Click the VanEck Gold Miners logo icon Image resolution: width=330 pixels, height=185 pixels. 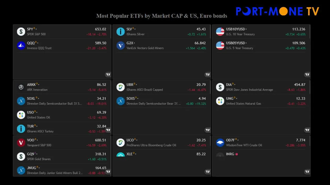point(120,45)
